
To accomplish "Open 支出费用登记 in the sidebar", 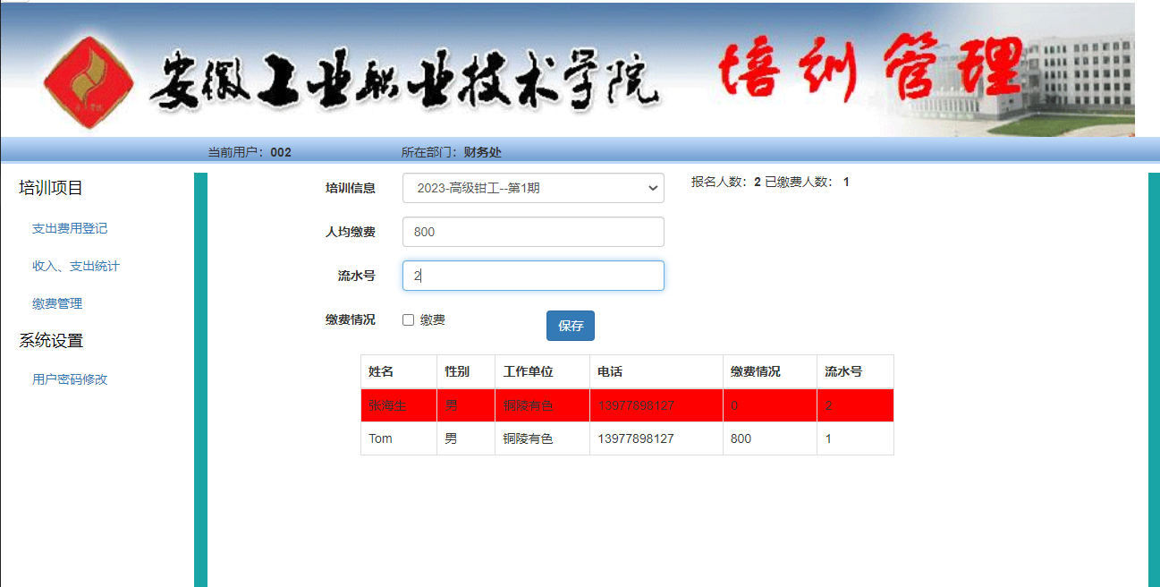I will pyautogui.click(x=70, y=228).
